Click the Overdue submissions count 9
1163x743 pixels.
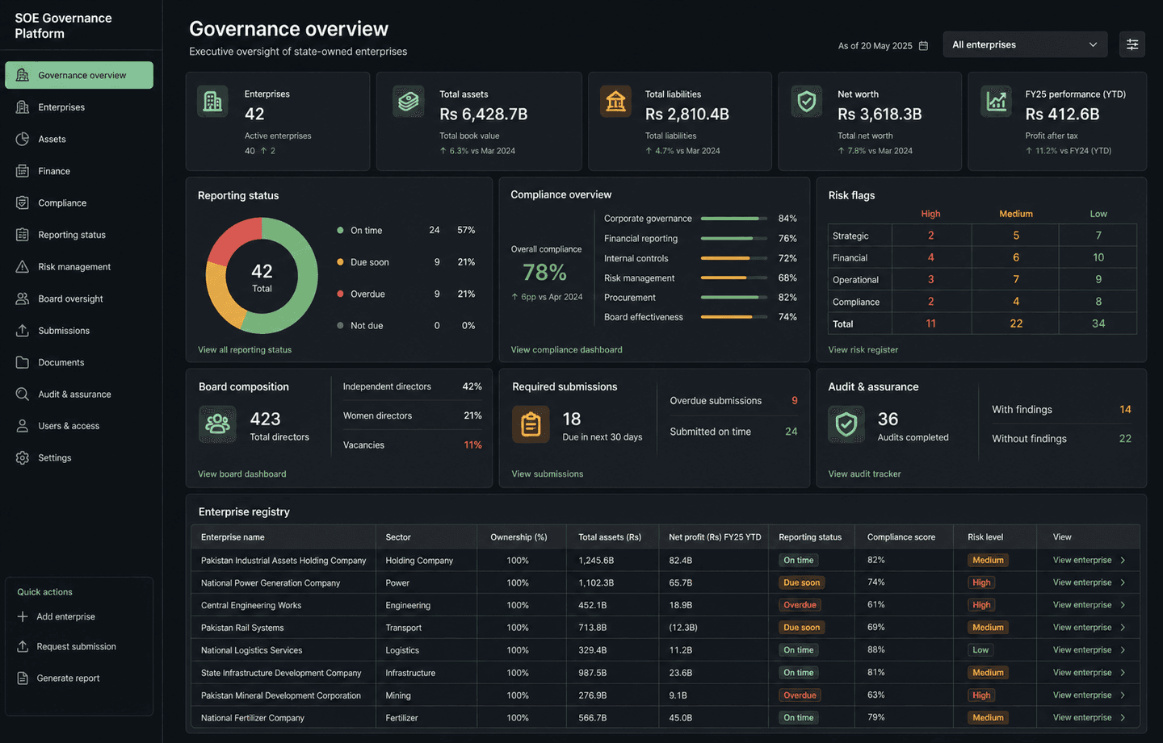point(795,401)
